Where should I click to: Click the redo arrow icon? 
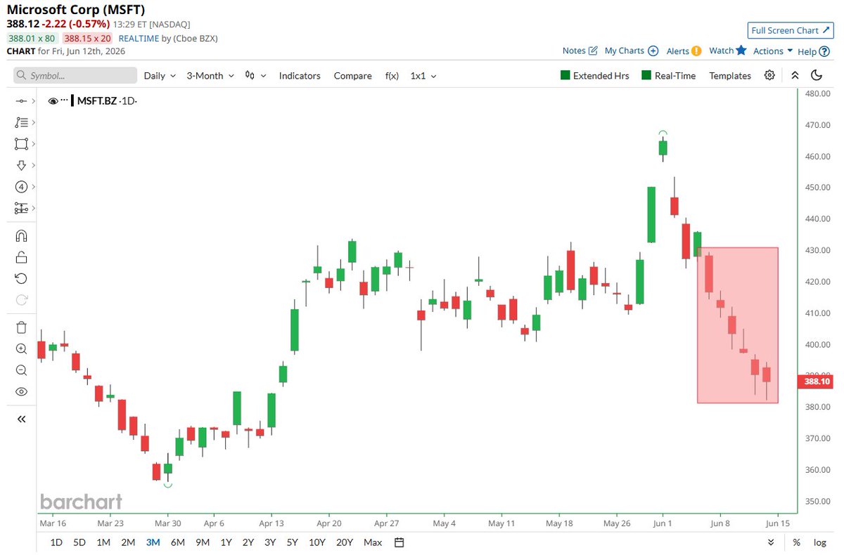pyautogui.click(x=21, y=300)
